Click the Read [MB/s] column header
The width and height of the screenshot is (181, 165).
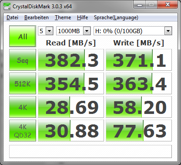[x=71, y=43]
